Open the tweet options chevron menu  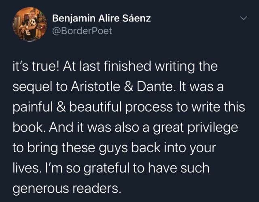tap(244, 18)
